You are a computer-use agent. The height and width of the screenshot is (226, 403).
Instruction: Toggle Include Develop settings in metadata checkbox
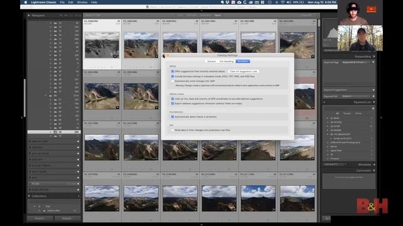(173, 77)
